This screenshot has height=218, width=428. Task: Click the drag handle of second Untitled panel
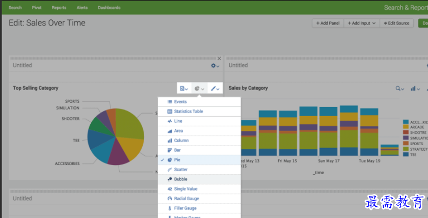326,58
